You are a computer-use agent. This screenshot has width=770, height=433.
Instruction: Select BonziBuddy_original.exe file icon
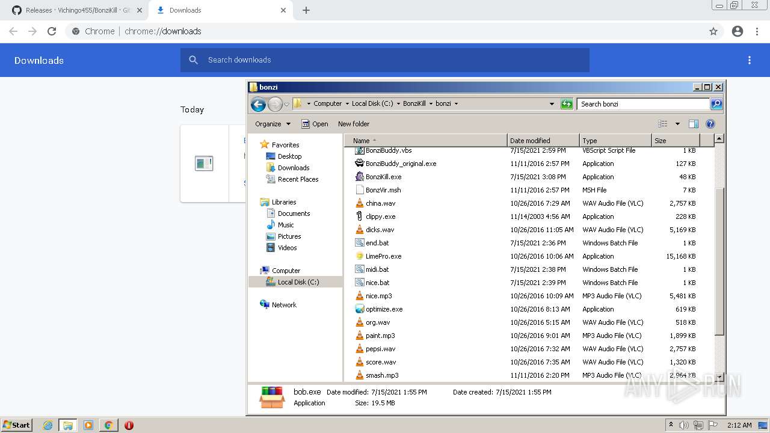click(360, 164)
